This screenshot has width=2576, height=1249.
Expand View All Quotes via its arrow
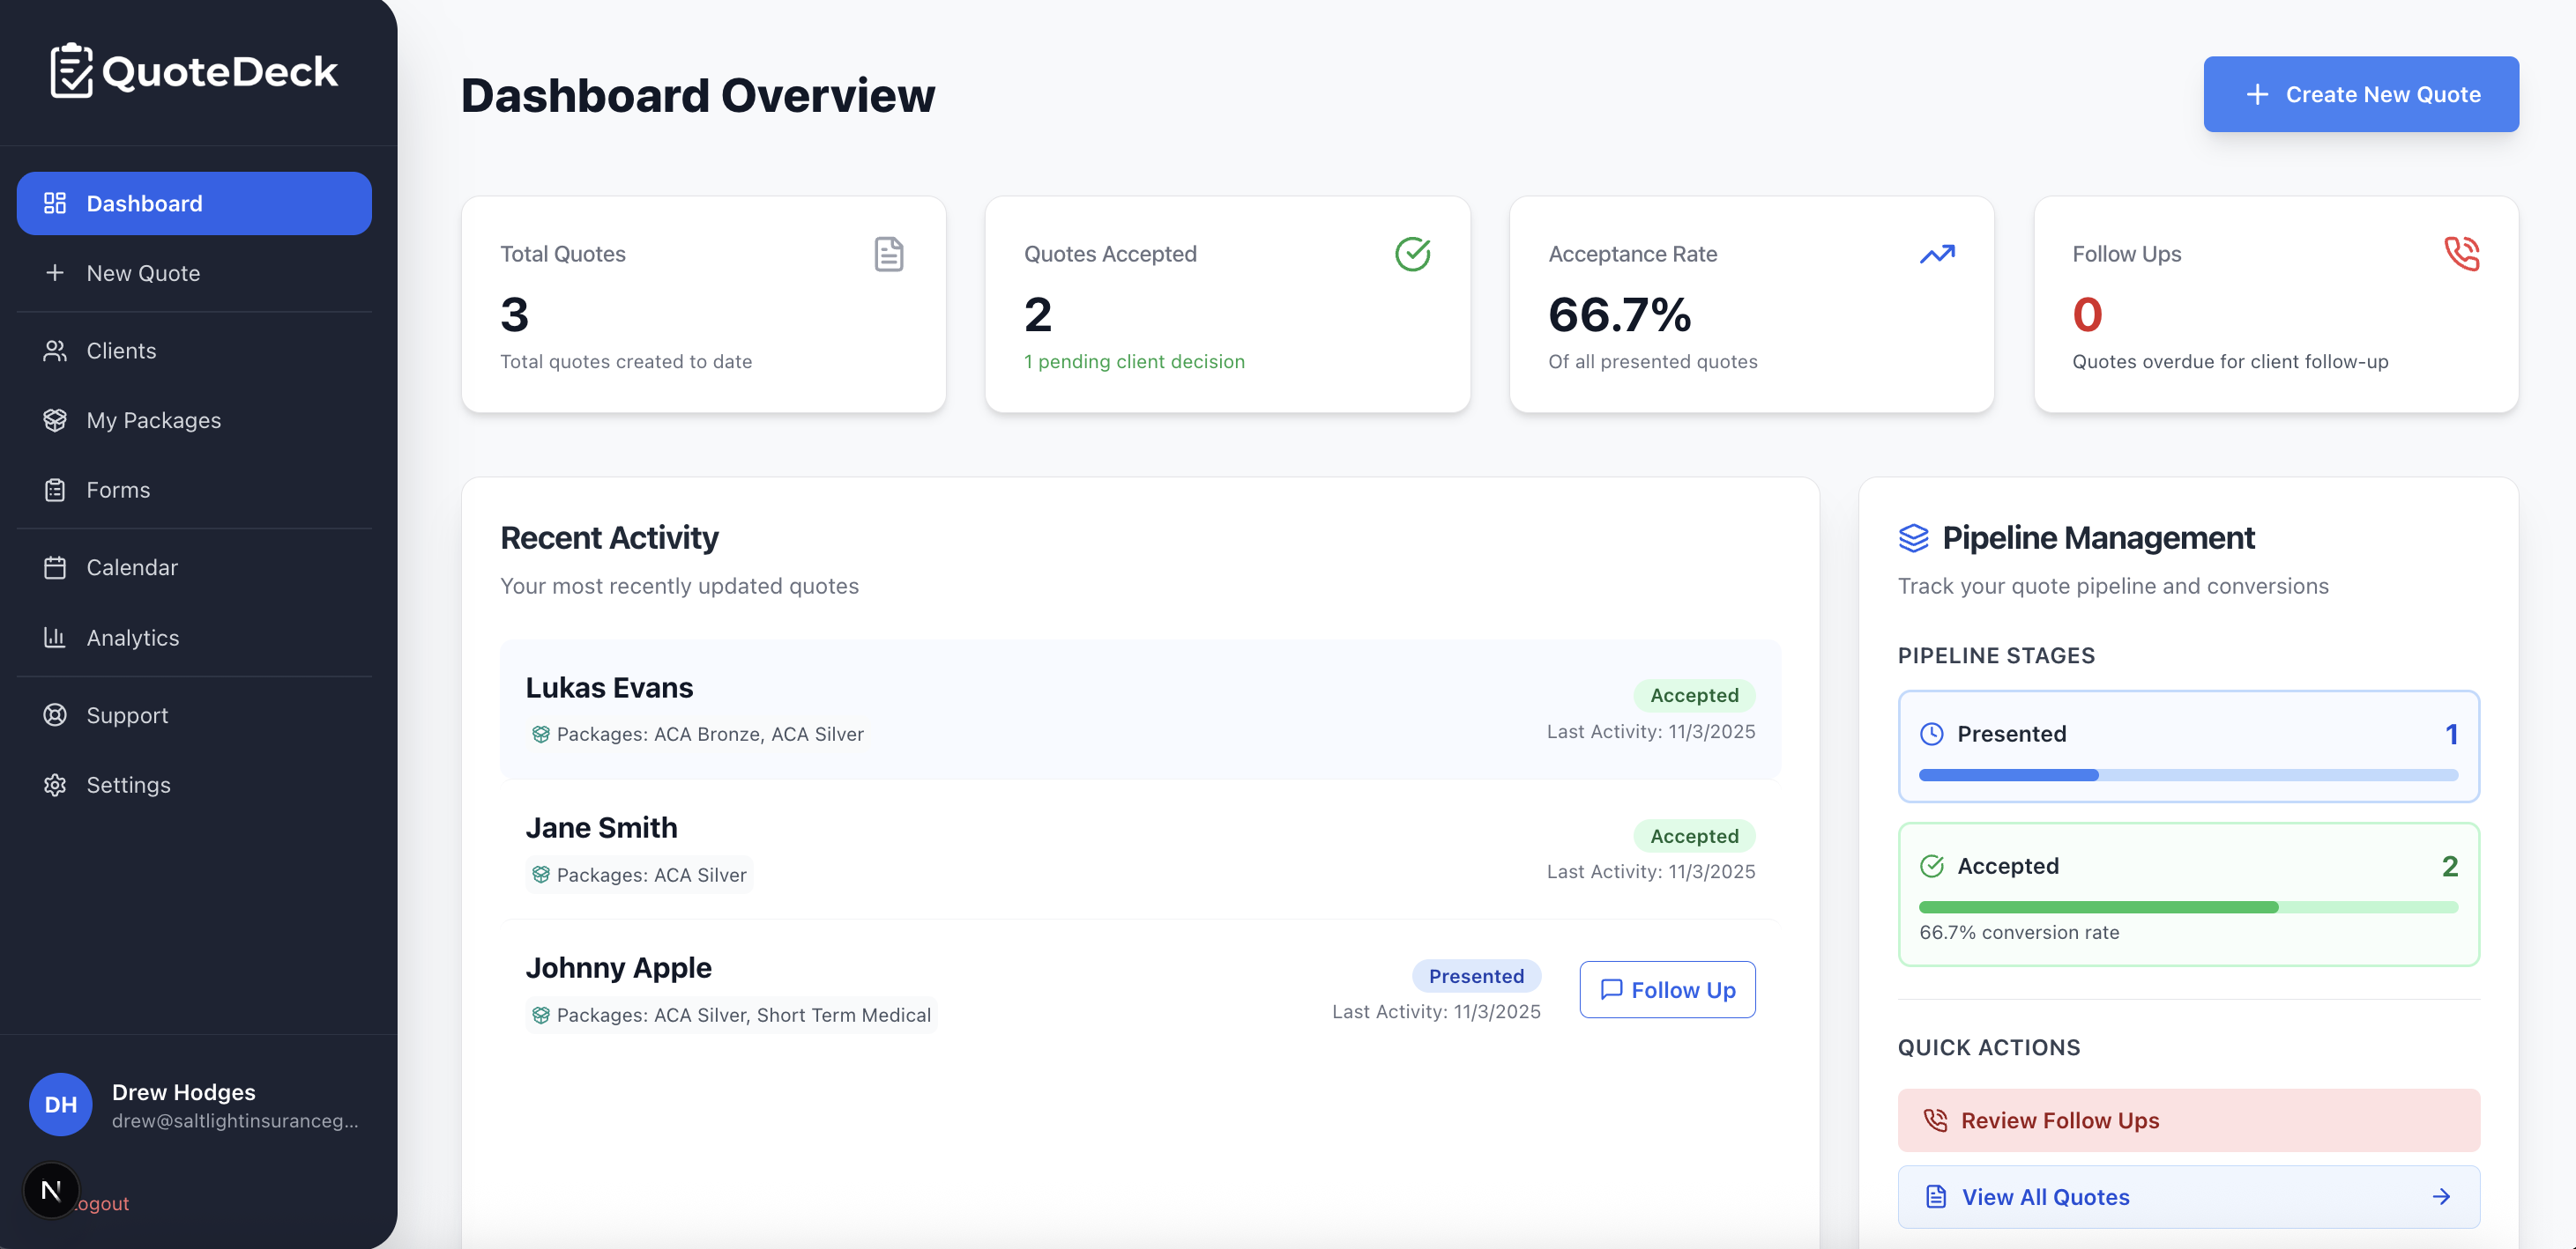tap(2442, 1196)
